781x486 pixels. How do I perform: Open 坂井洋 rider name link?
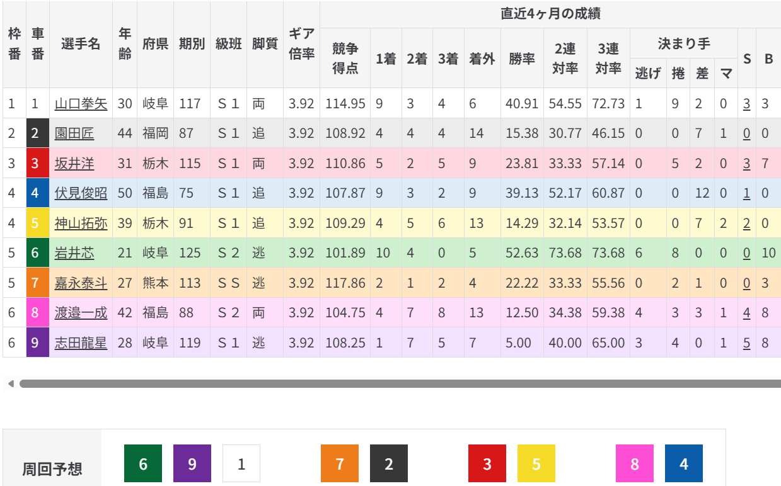[74, 164]
